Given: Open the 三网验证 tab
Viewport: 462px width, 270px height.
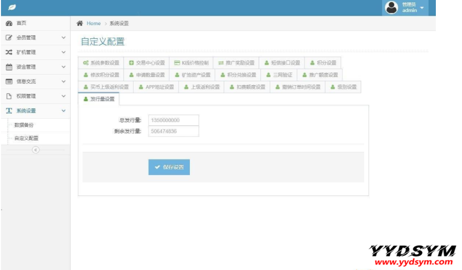Looking at the screenshot, I should tap(279, 75).
